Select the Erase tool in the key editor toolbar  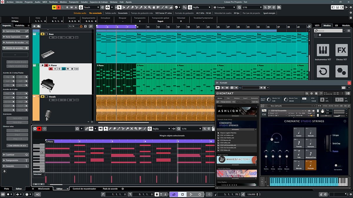(114, 129)
